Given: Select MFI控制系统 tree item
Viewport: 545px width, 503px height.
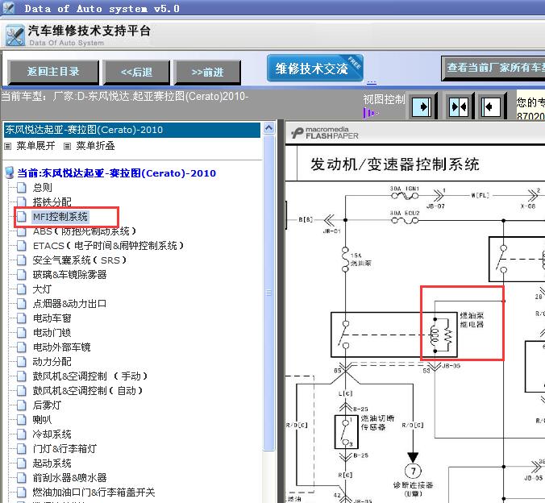Looking at the screenshot, I should (60, 217).
